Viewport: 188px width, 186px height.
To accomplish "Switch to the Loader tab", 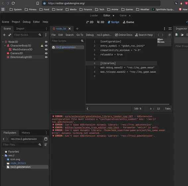I will [x=94, y=15].
